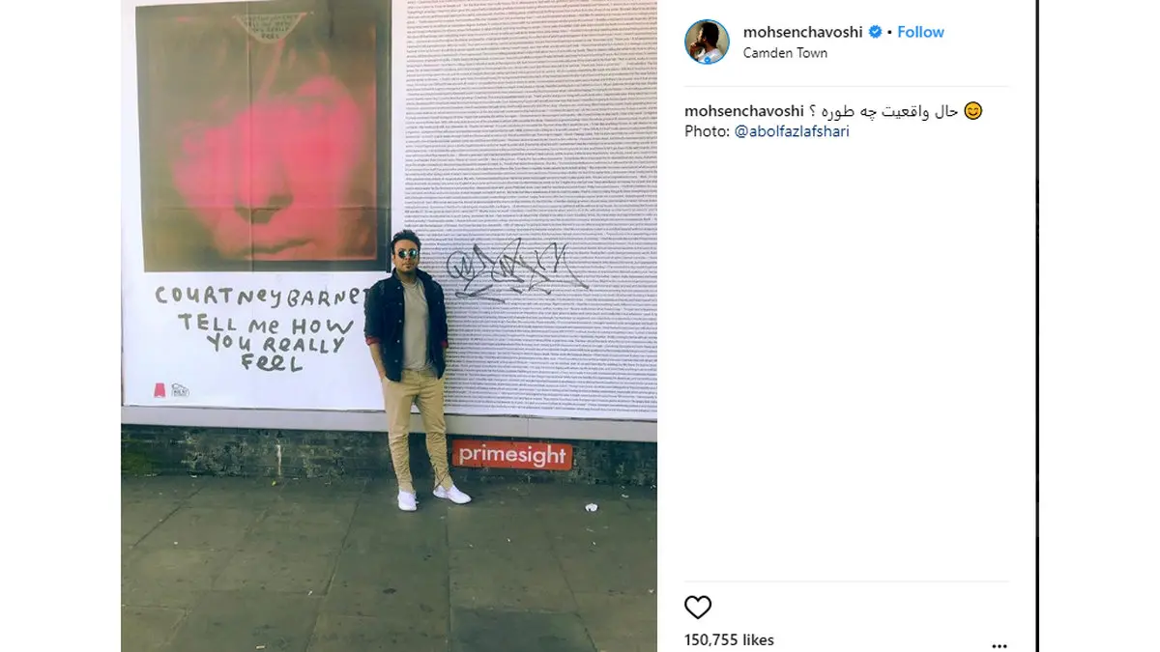The width and height of the screenshot is (1160, 652).
Task: Like the post with the heart icon
Action: point(697,607)
